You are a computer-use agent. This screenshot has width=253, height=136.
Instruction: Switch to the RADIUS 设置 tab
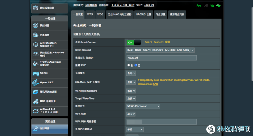tap(144, 14)
